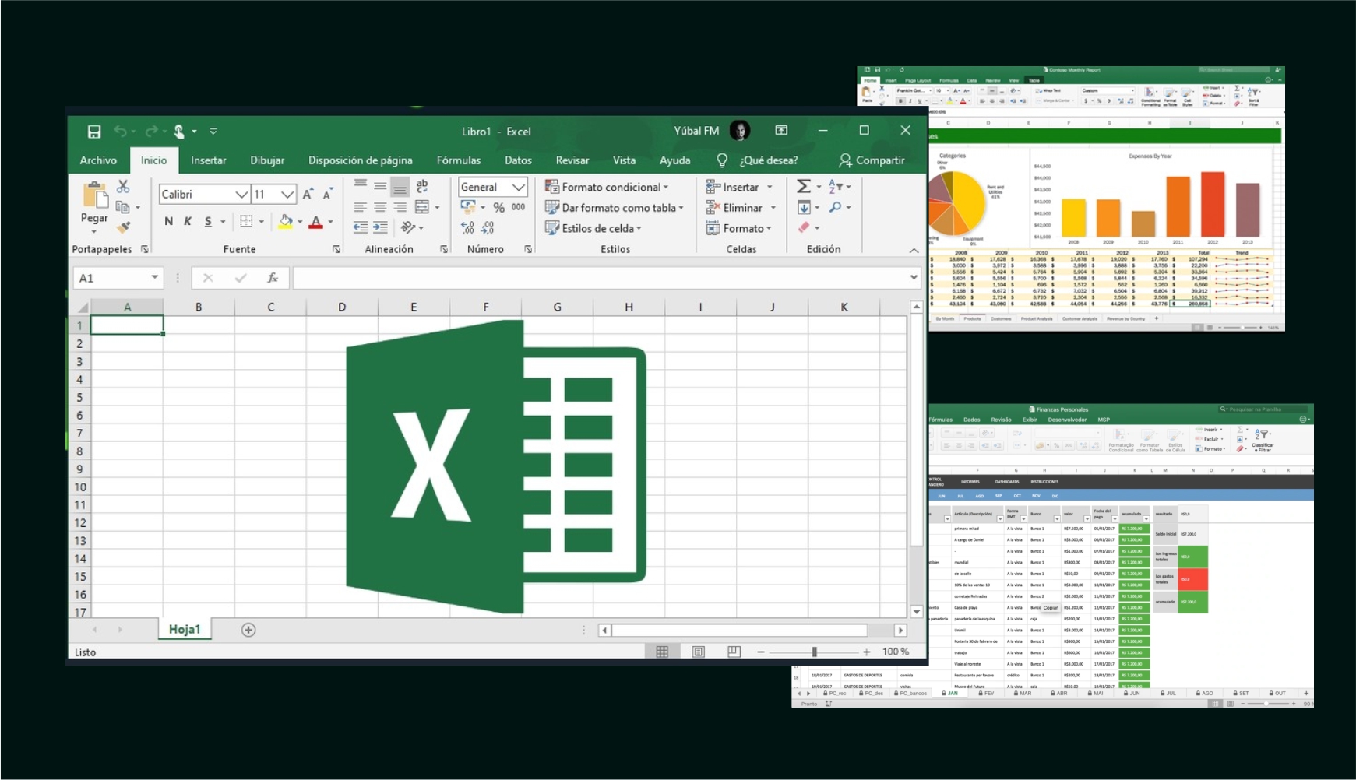
Task: Click the JAN tab in Finanzas Personales window
Action: (950, 693)
